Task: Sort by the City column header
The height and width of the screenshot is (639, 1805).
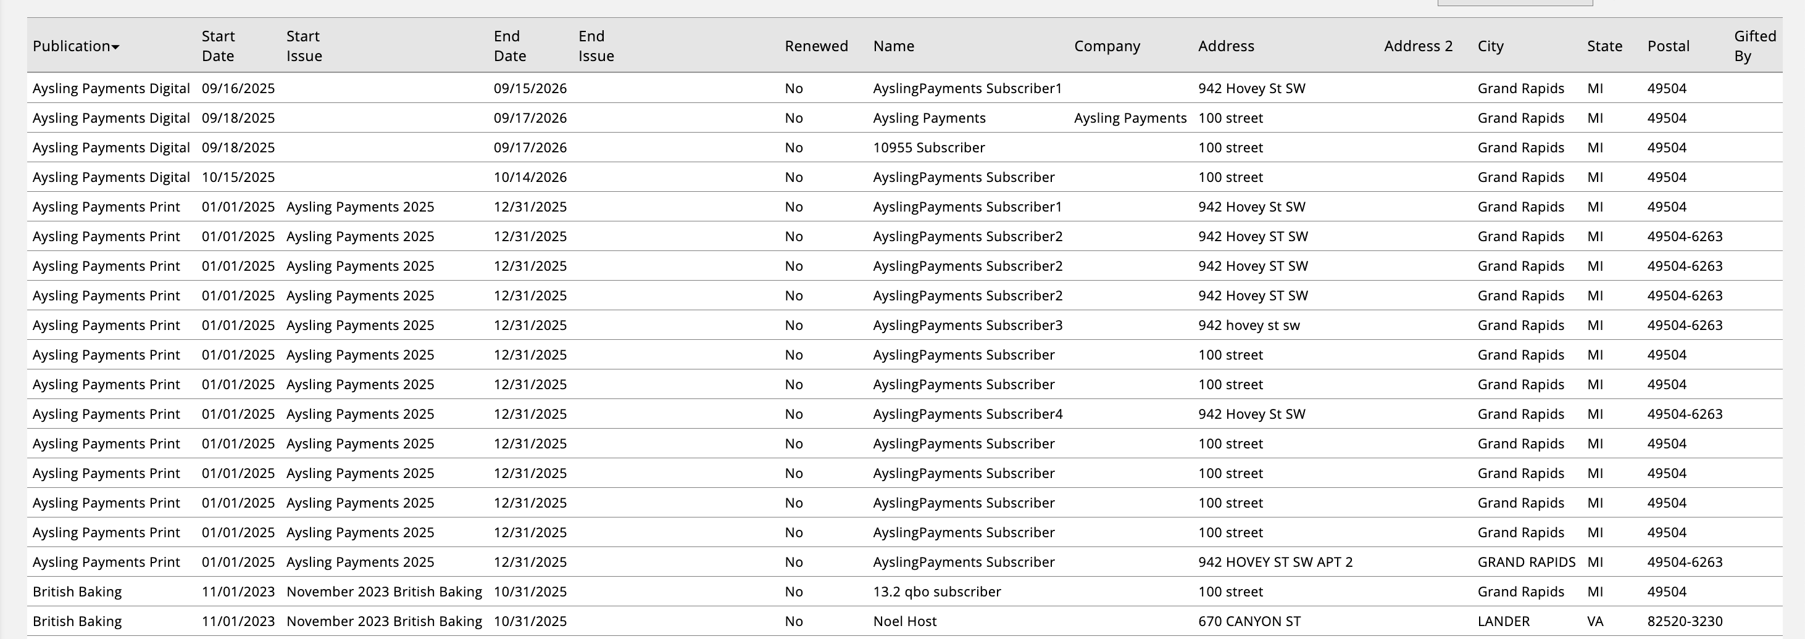Action: point(1490,46)
